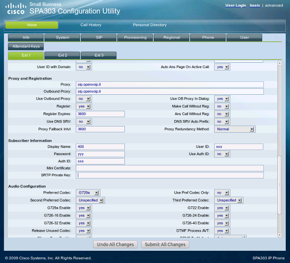Click the Cisco logo
Screen dimensions: 290x263
(16, 9)
